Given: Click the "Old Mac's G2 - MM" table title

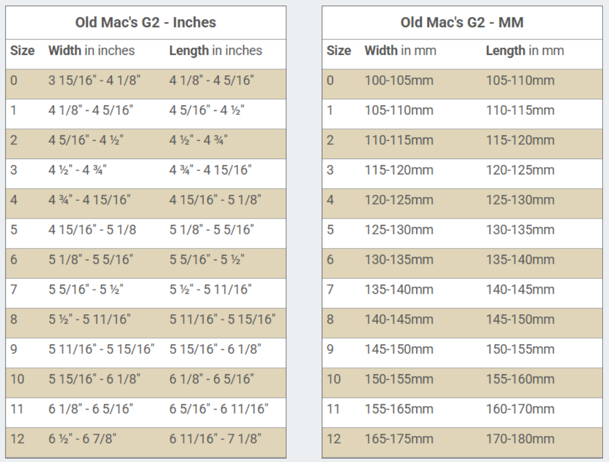Looking at the screenshot, I should [x=461, y=23].
